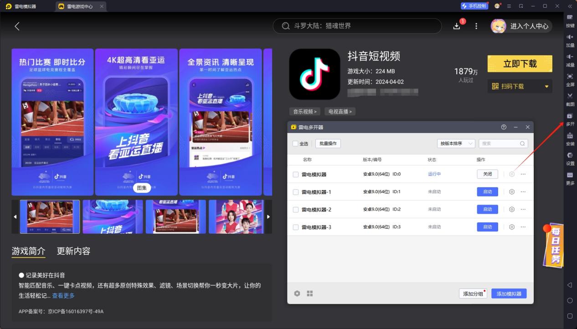The image size is (577, 329).
Task: Open the 手机控制 phone control button
Action: [474, 6]
